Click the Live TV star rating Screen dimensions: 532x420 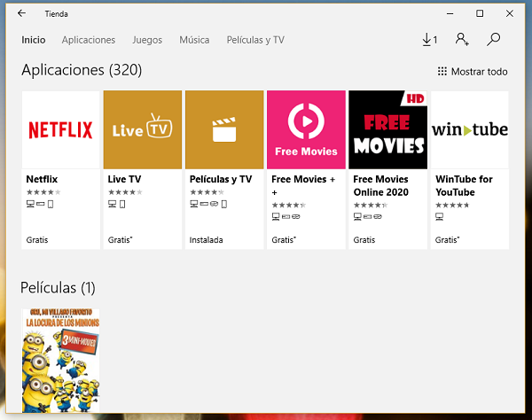pos(125,192)
